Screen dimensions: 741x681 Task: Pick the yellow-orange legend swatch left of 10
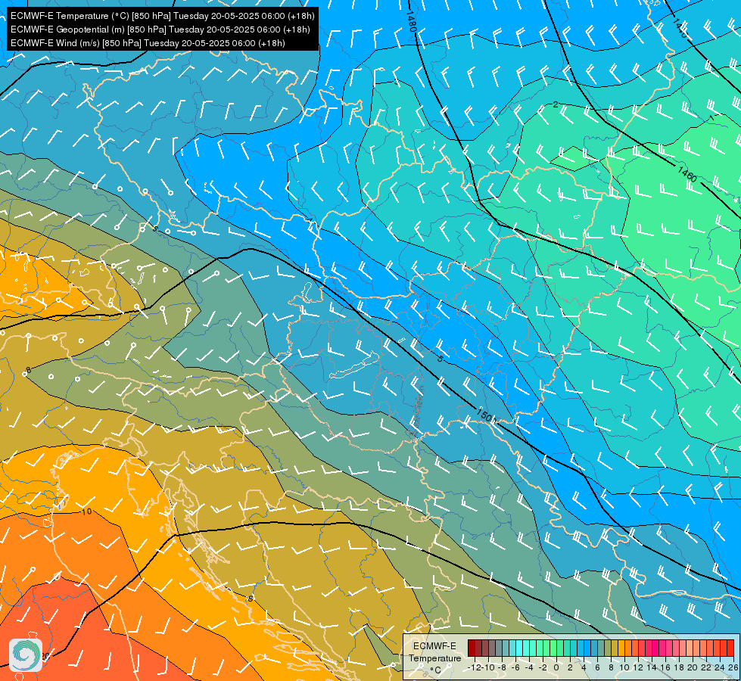tap(621, 648)
